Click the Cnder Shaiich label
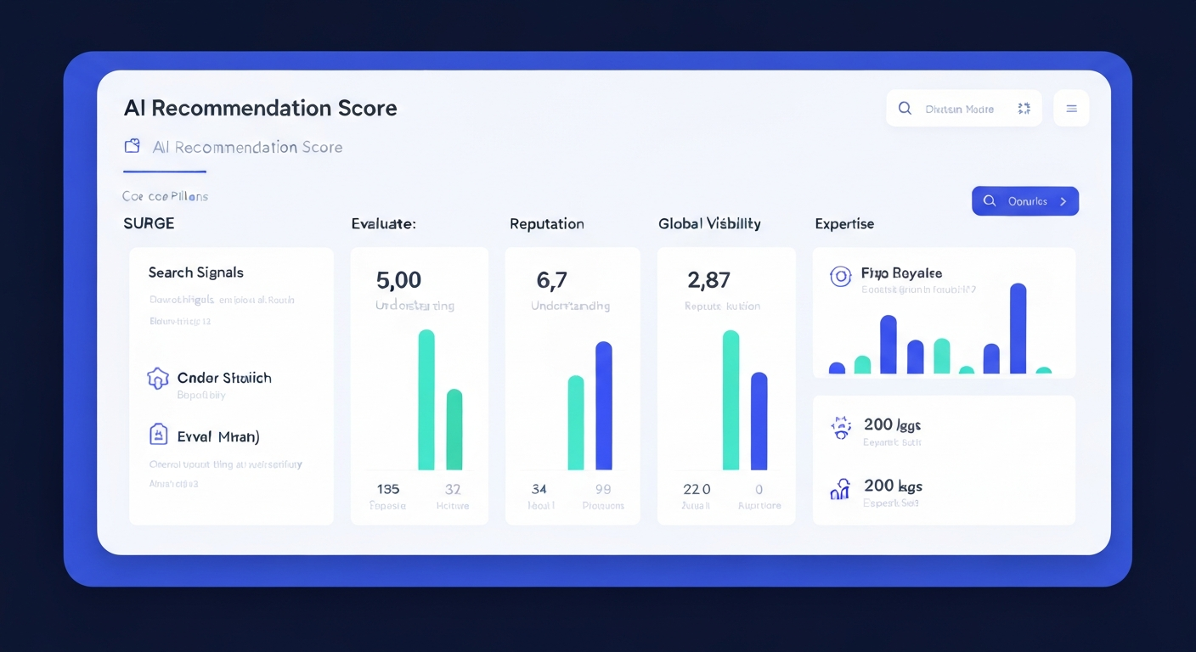 point(224,378)
